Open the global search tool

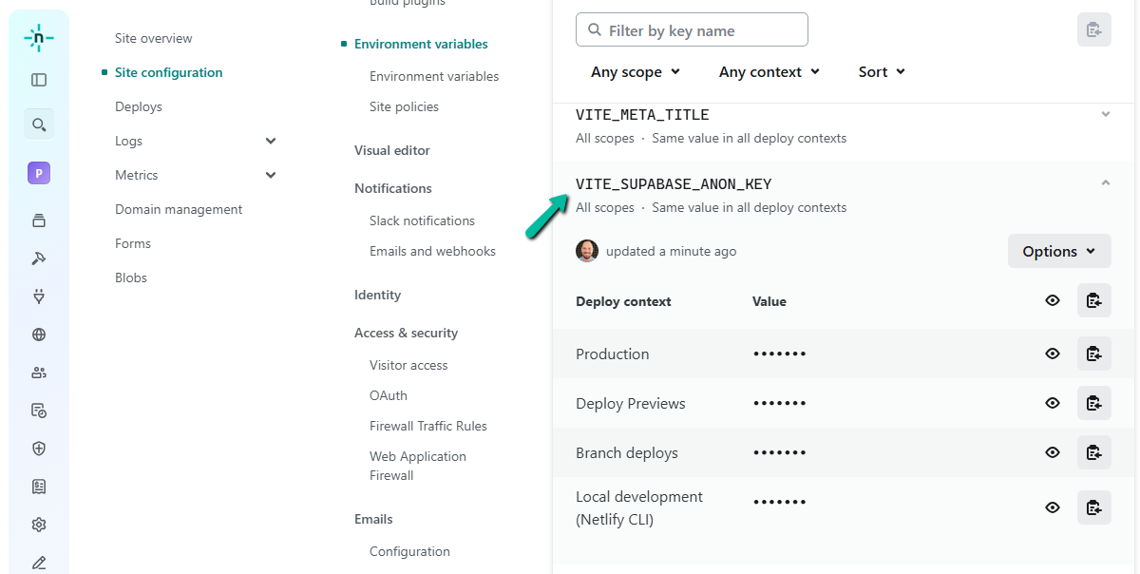point(38,124)
